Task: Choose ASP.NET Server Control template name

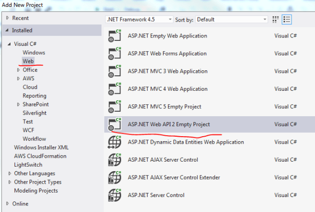Action: click(x=156, y=195)
